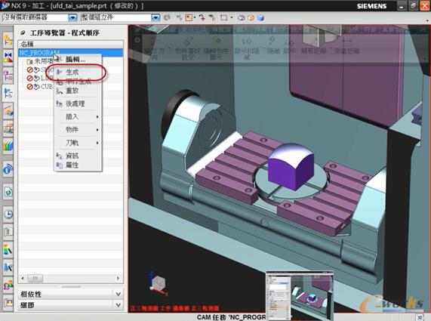Select the Operation Navigator sidebar tab
The width and height of the screenshot is (431, 321).
(x=8, y=93)
